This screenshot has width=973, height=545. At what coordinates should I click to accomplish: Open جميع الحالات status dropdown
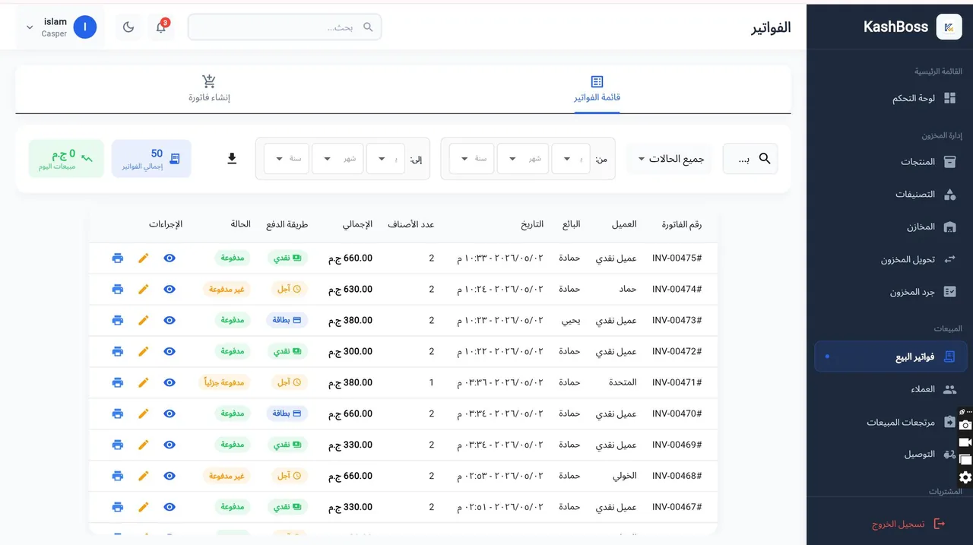[x=670, y=159]
